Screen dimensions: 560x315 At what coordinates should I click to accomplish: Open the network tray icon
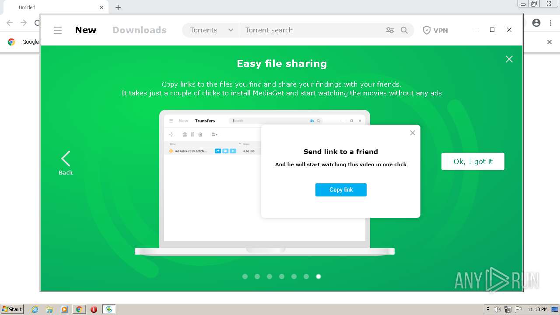508,309
